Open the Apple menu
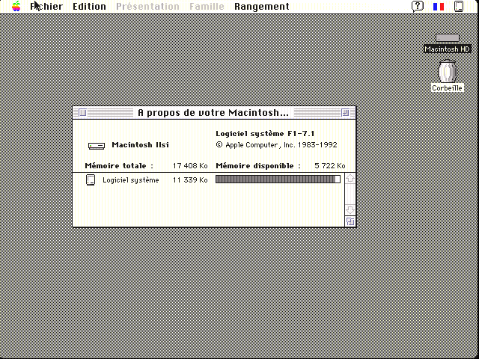 pyautogui.click(x=16, y=6)
